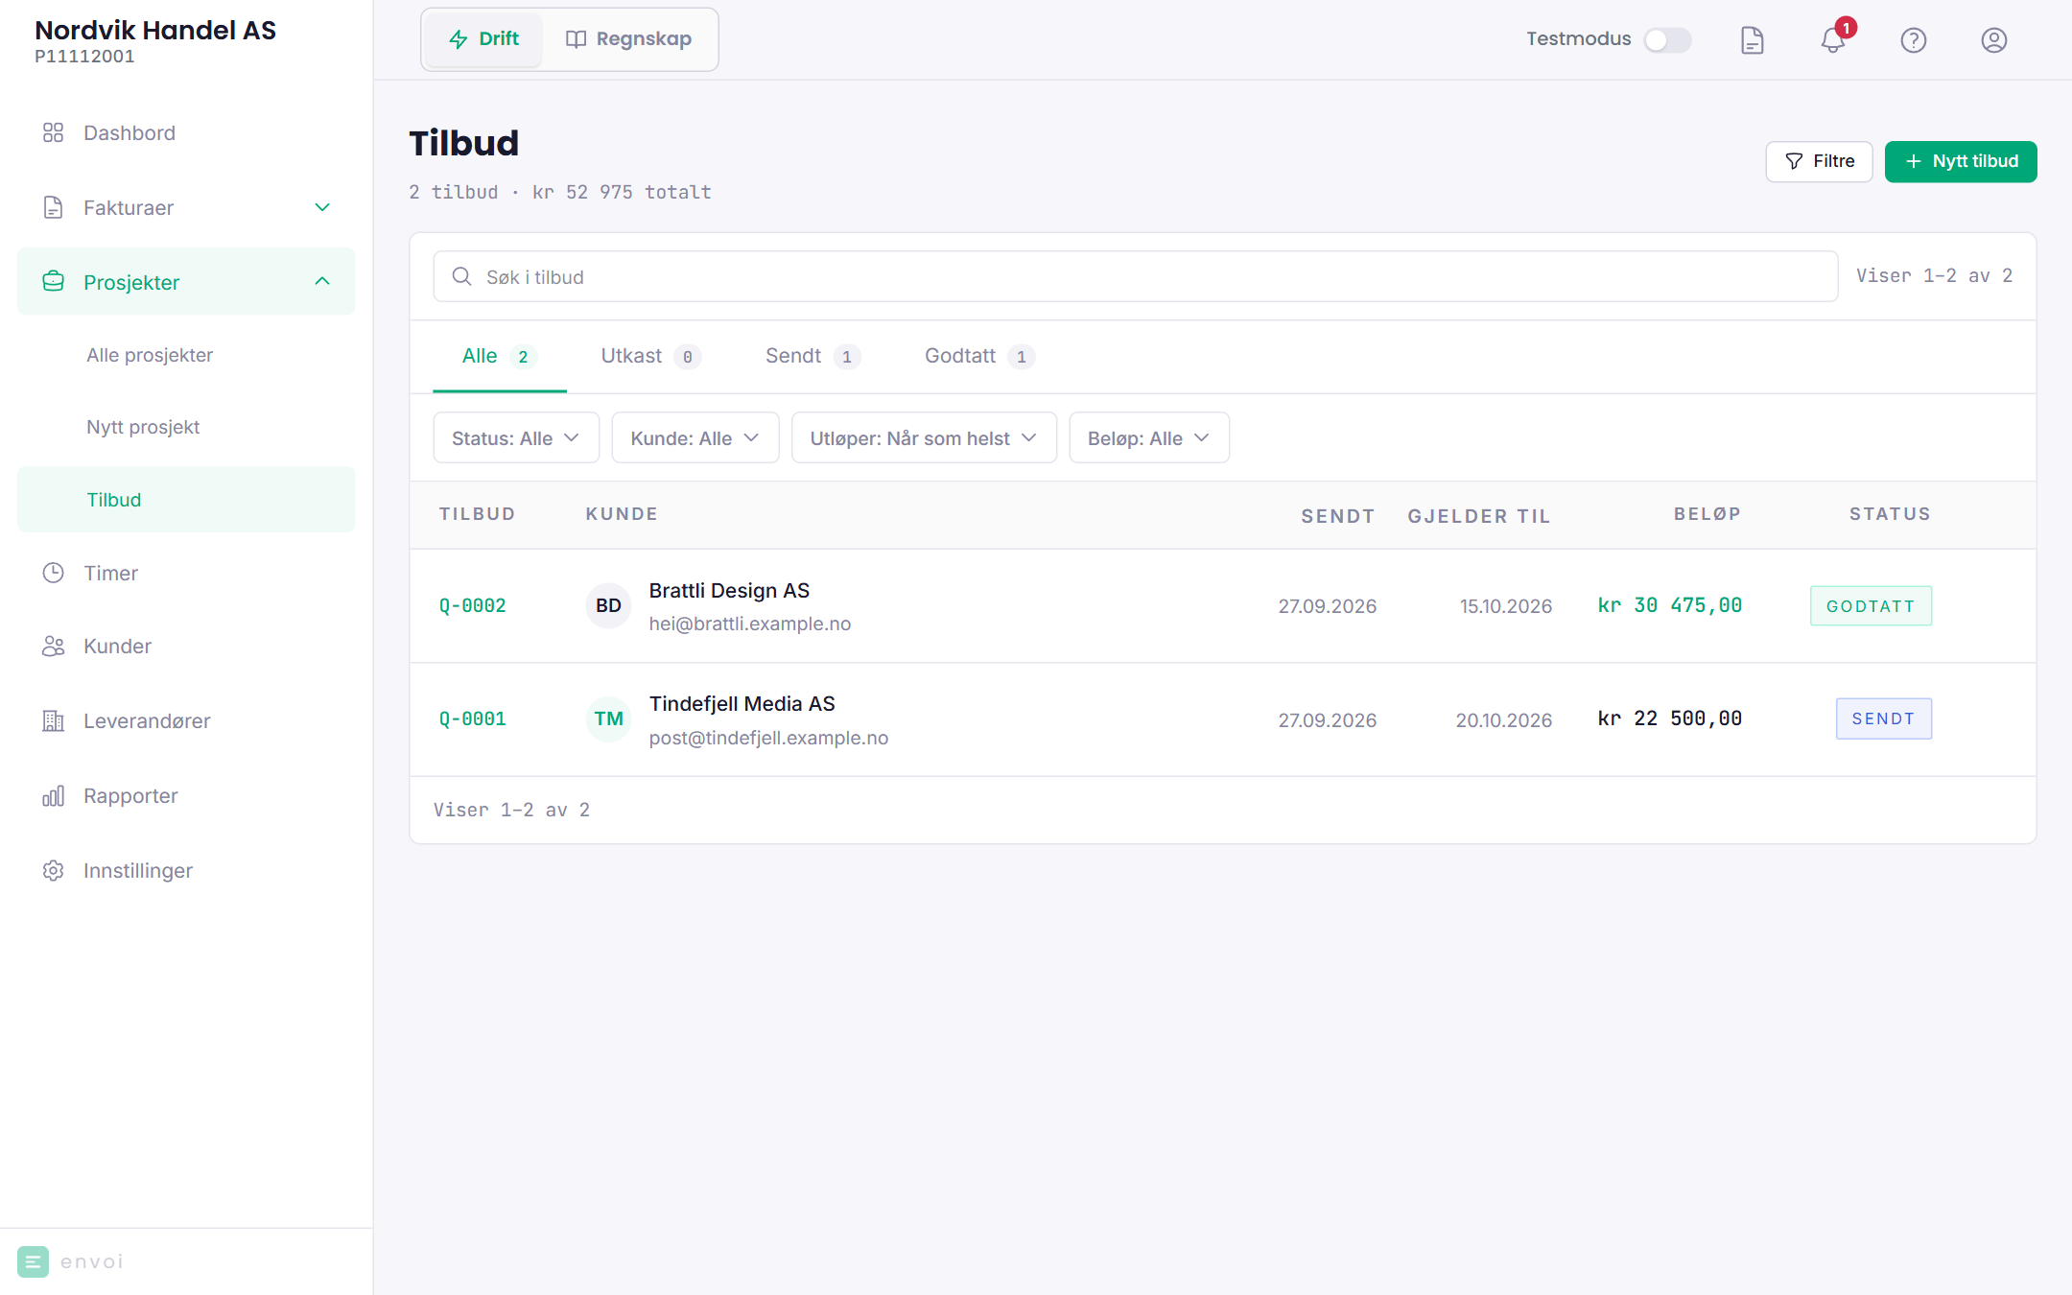The height and width of the screenshot is (1295, 2072).
Task: Select the Godtatt tab
Action: [979, 356]
